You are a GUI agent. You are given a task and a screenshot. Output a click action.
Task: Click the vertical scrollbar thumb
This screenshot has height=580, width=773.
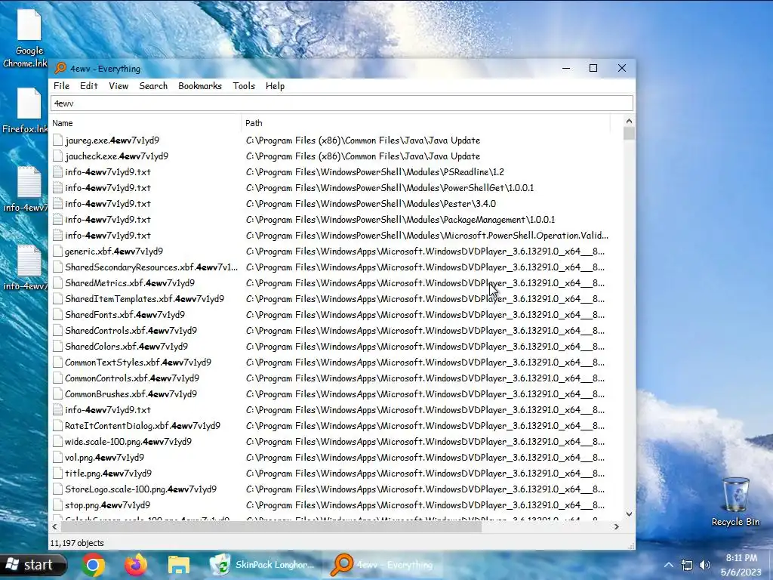[629, 134]
